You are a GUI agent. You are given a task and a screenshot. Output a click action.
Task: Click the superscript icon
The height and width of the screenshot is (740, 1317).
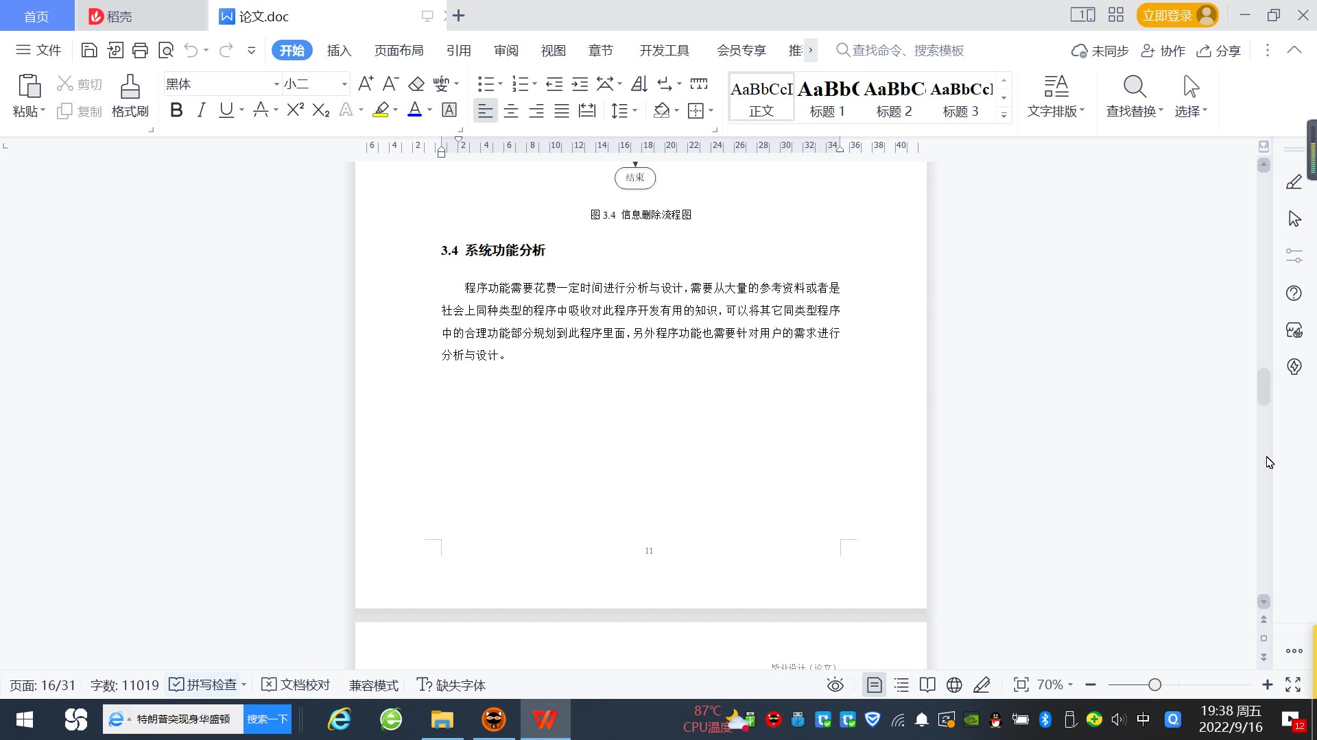(x=295, y=110)
